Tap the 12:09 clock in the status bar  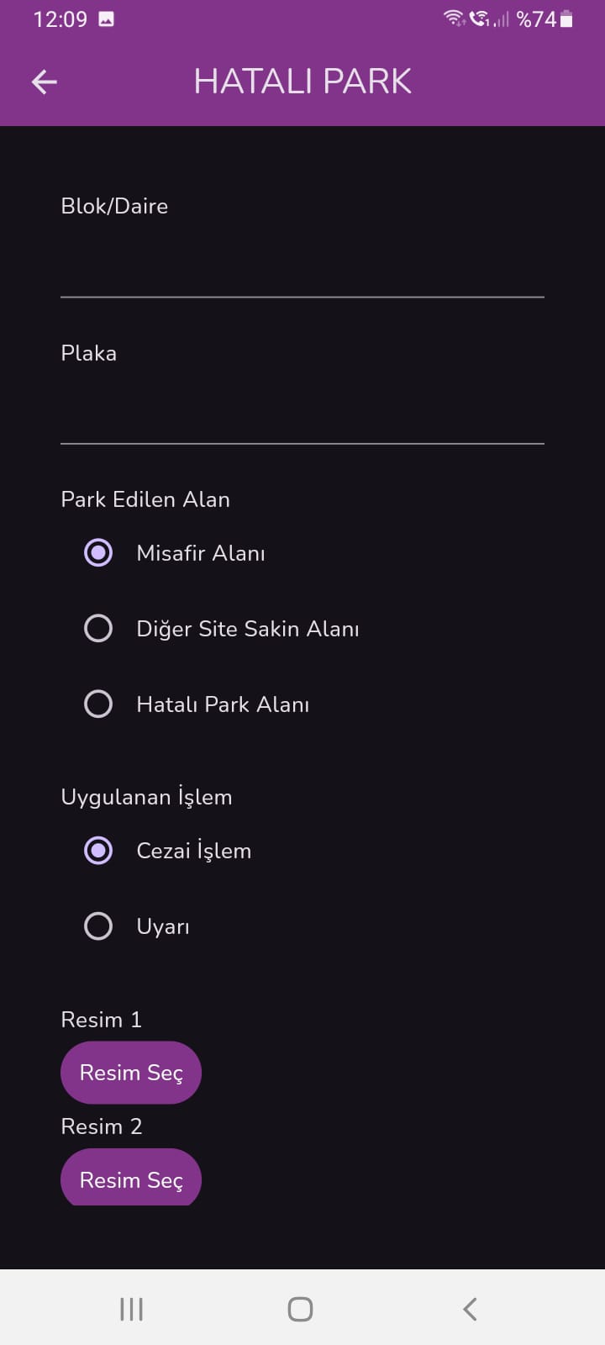pos(60,18)
